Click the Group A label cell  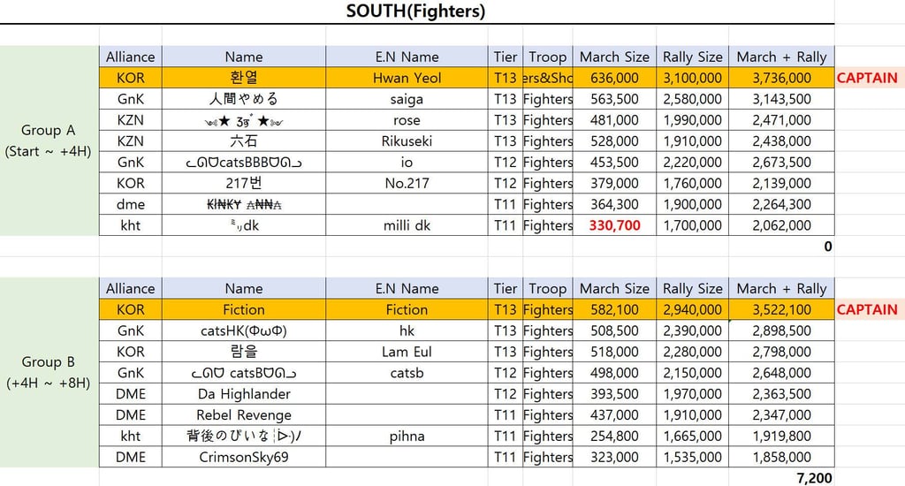49,140
